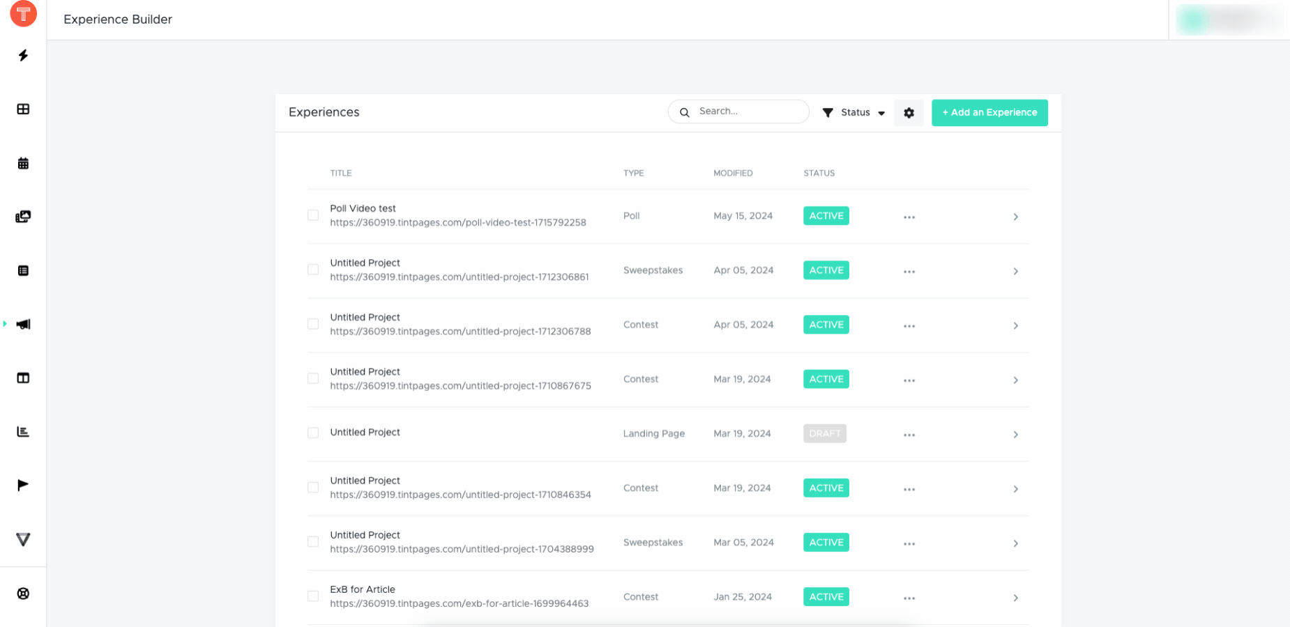The width and height of the screenshot is (1290, 627).
Task: Click ACTIVE badge on Poll Video test
Action: (x=826, y=216)
